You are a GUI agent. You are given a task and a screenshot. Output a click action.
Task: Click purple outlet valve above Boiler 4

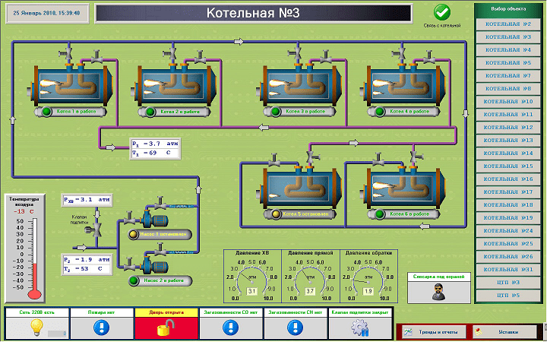click(x=429, y=55)
